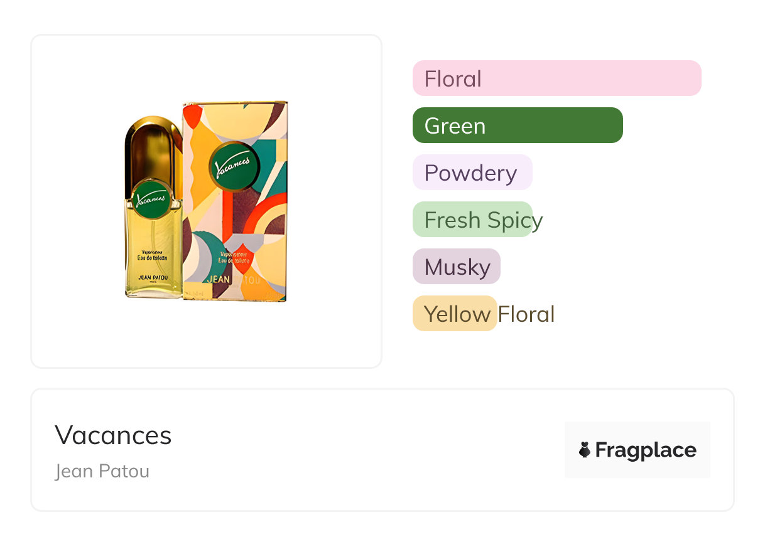765x542 pixels.
Task: Click the Jean Patou brand name below title
Action: (102, 470)
